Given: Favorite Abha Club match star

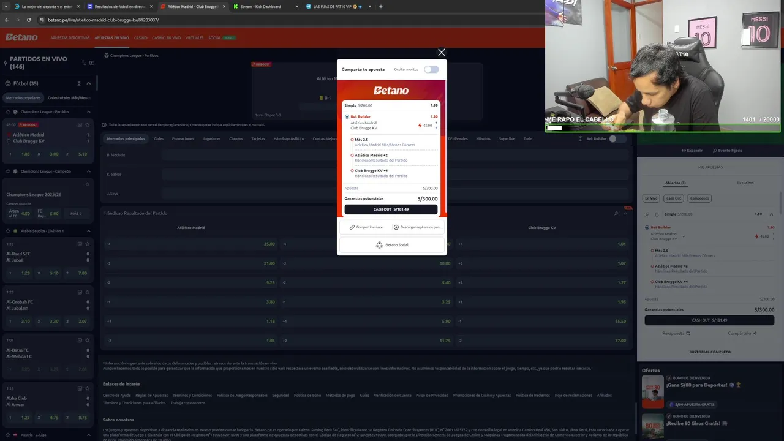Looking at the screenshot, I should click(x=88, y=388).
